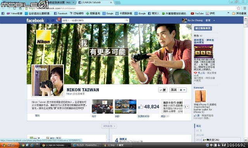Click the poker game ad title link
248x148 pixels.
[x=204, y=41]
